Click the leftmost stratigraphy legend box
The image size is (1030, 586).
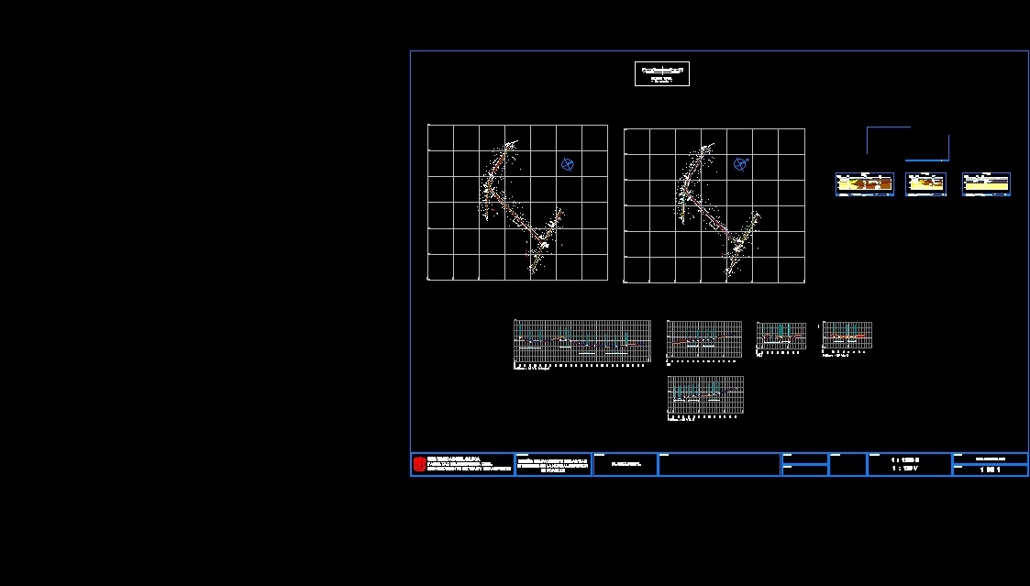(864, 183)
